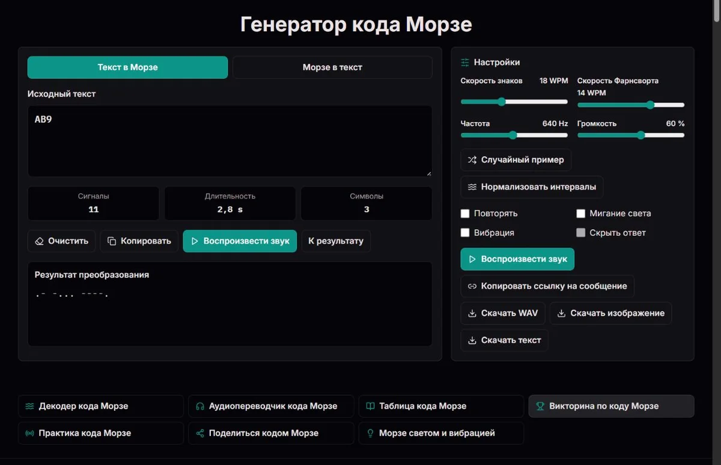This screenshot has height=465, width=721.
Task: Click the share icon of Поделиться кодом Морзе
Action: [x=200, y=433]
